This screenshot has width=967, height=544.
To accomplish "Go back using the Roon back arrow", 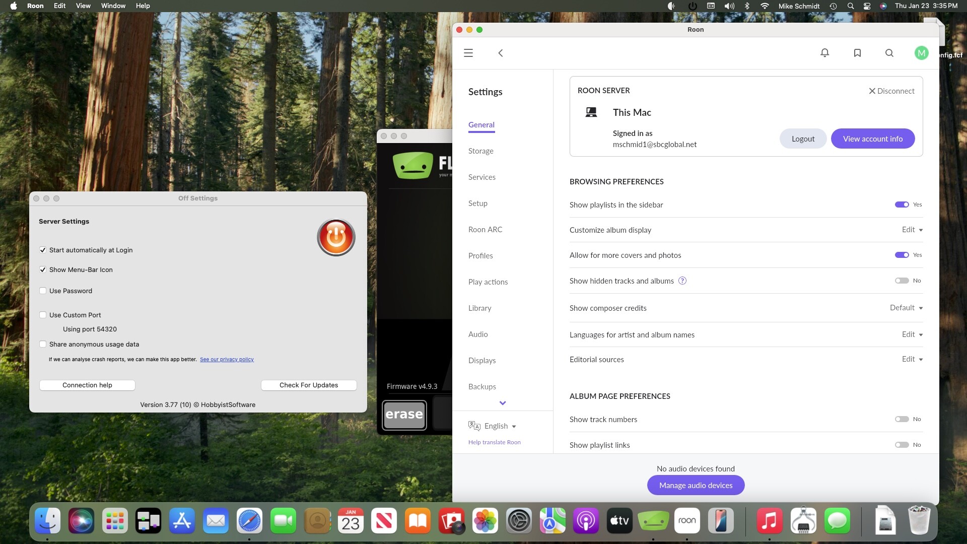I will click(x=501, y=53).
